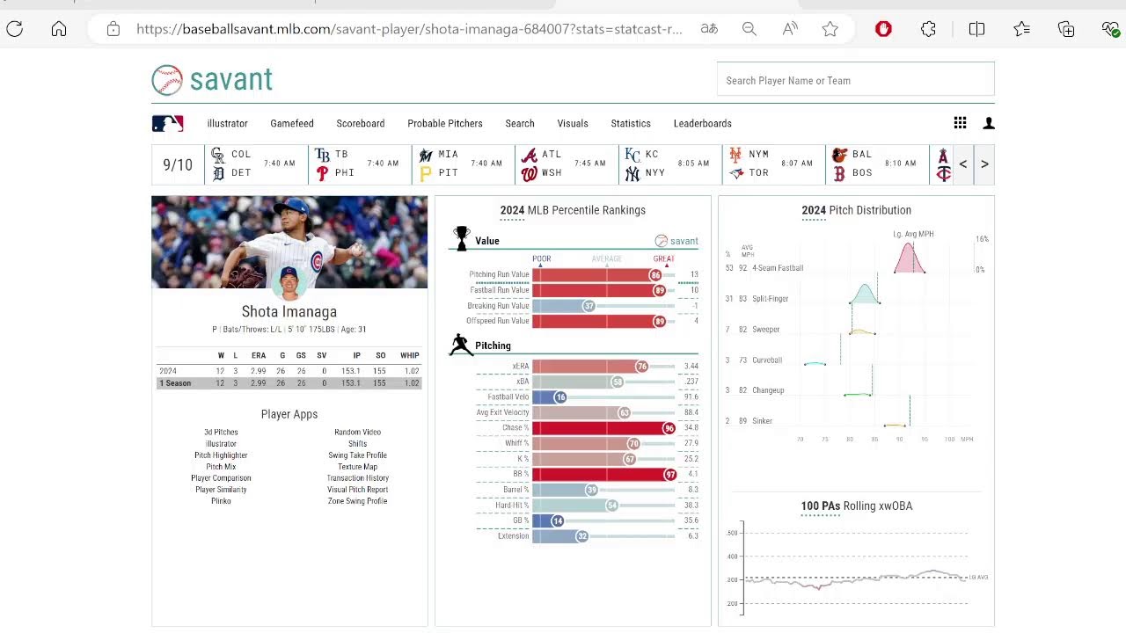Click the MLB logo in the nav bar
The height and width of the screenshot is (633, 1126).
(167, 123)
